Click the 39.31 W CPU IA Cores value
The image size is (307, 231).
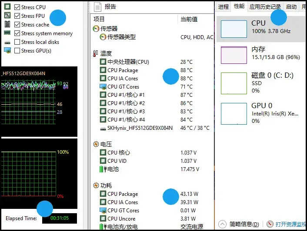pos(189,202)
